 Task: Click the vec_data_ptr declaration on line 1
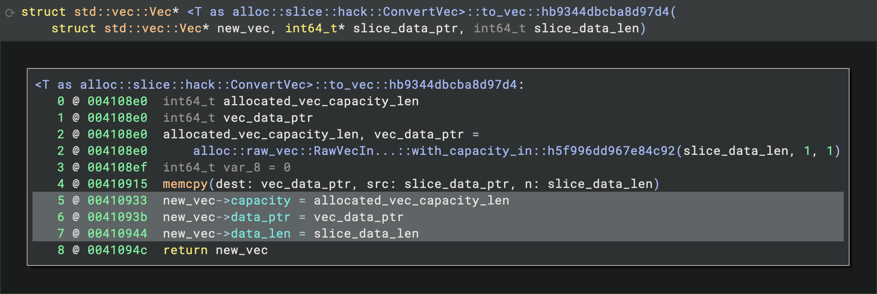268,118
